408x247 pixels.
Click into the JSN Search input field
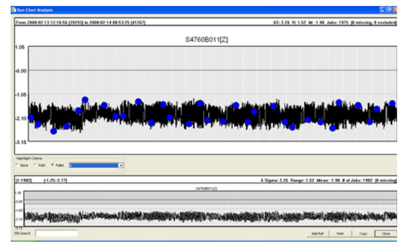coord(57,233)
